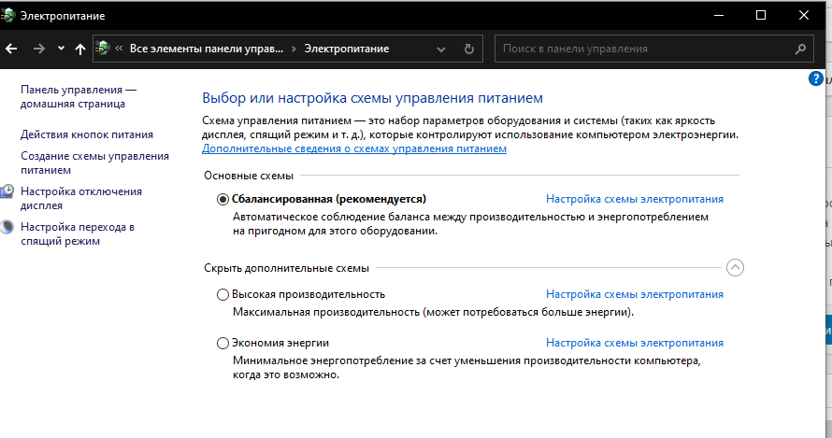
Task: Click the forward navigation arrow
Action: pos(38,49)
